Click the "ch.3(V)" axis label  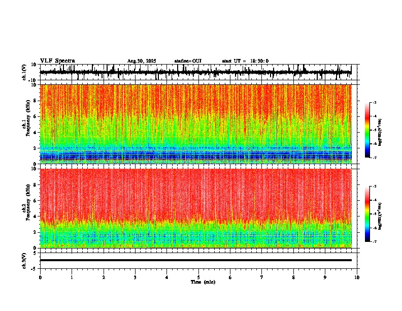tap(24, 261)
